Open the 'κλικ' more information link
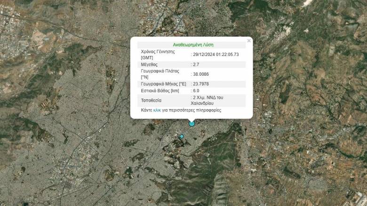This screenshot has width=367, height=206. [157, 110]
